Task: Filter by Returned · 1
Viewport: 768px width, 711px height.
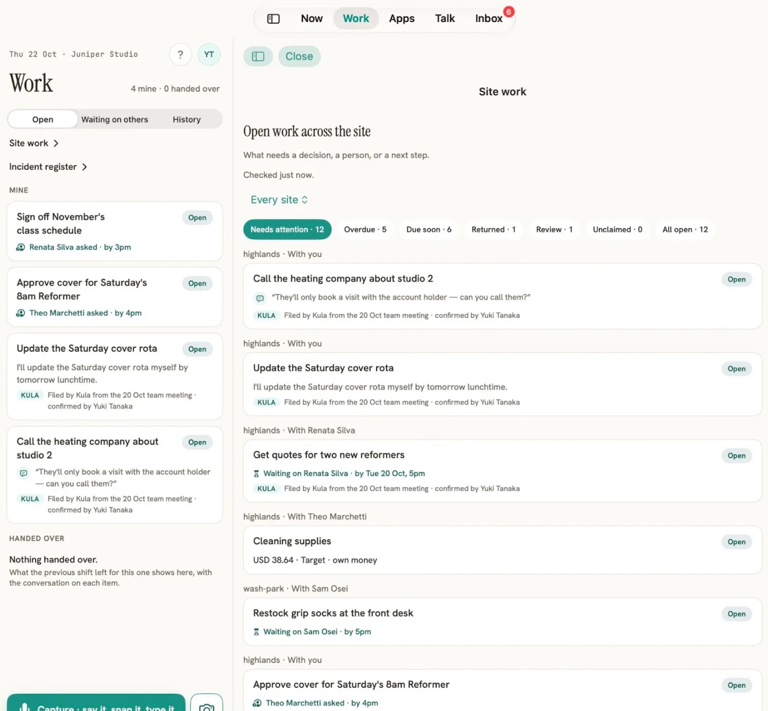Action: (494, 230)
